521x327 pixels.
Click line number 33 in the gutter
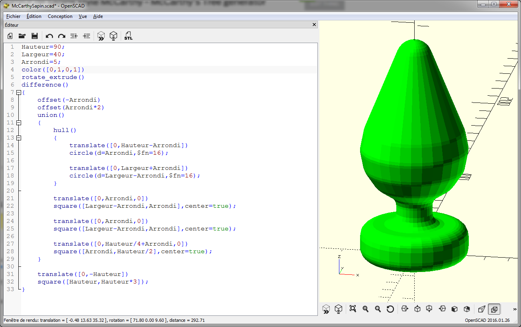[10, 289]
